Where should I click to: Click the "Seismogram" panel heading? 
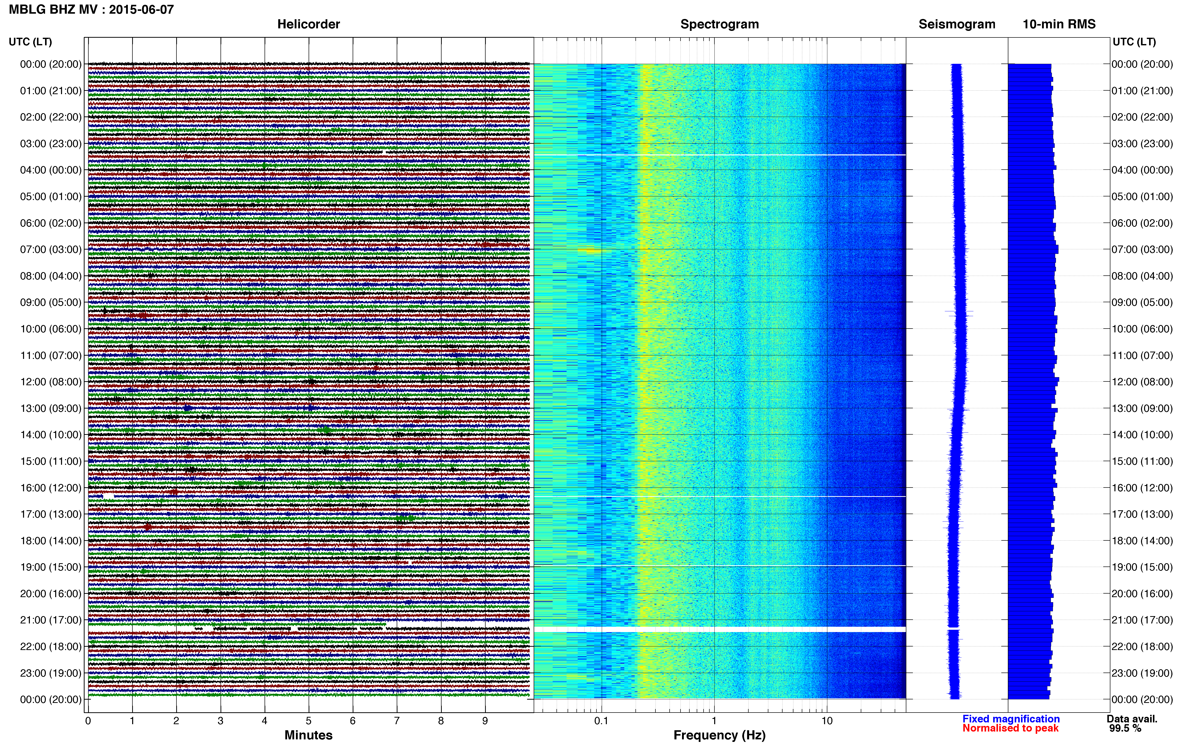click(x=957, y=24)
